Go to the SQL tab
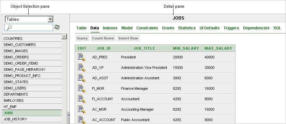This screenshot has width=286, height=124. tap(277, 28)
